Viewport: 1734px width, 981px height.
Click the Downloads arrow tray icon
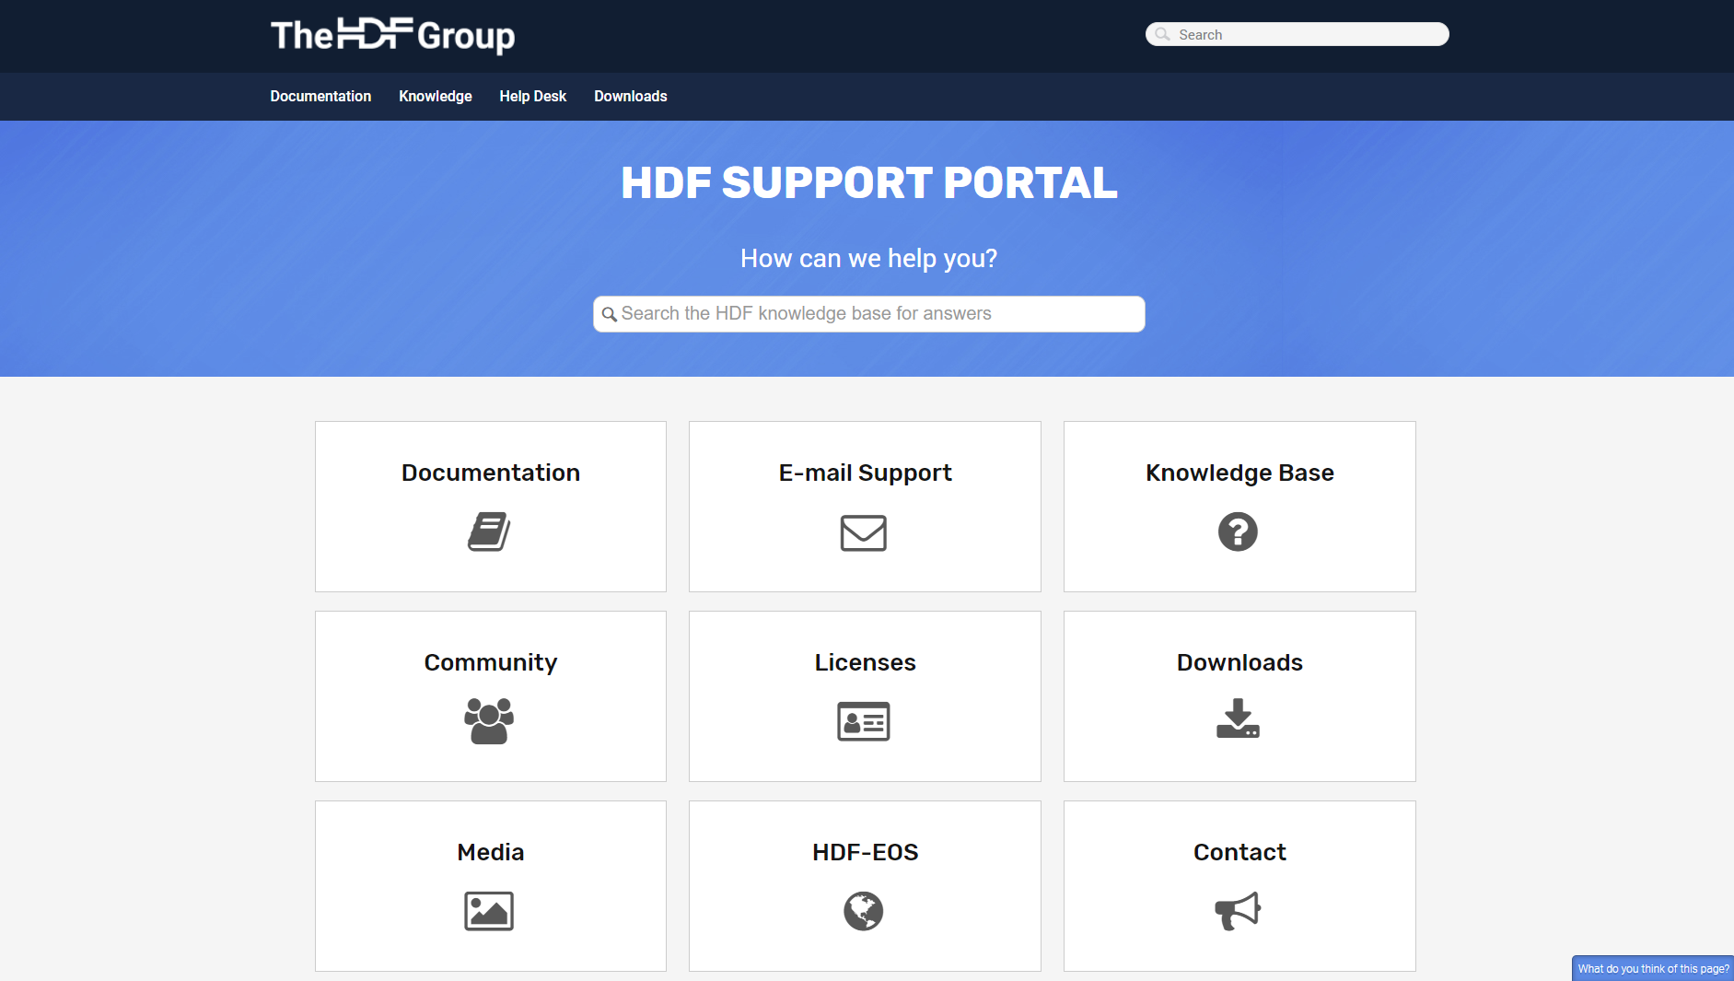point(1238,718)
